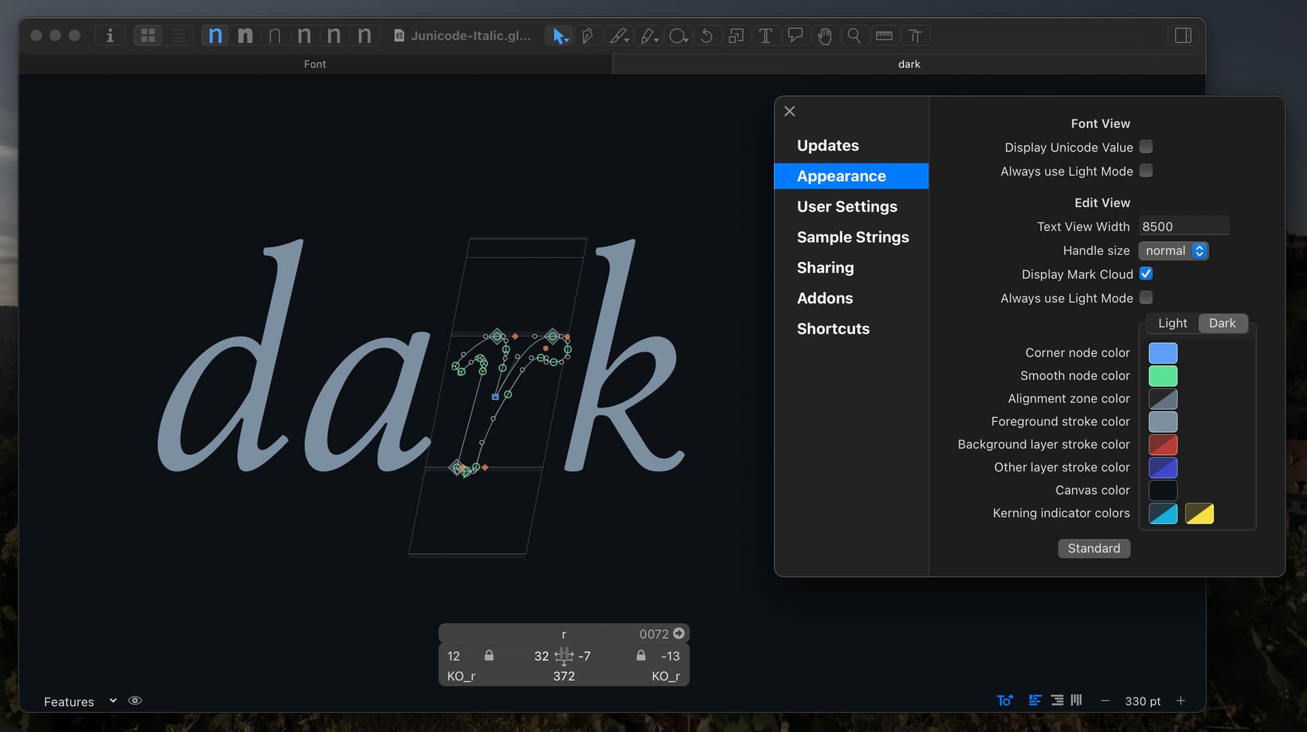Open the Sample Strings settings section

852,237
